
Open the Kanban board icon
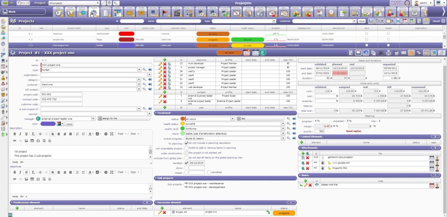click(118, 12)
